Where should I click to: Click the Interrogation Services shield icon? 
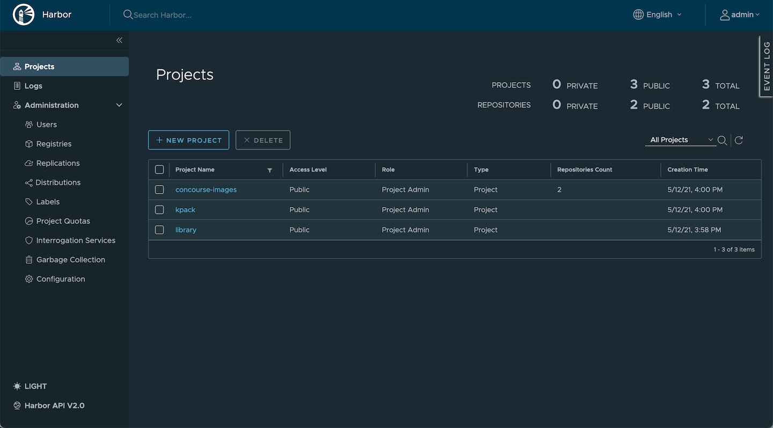click(29, 240)
